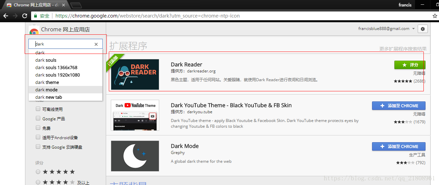439x185 pixels.
Task: Select the five-star rating filter
Action: (38, 172)
